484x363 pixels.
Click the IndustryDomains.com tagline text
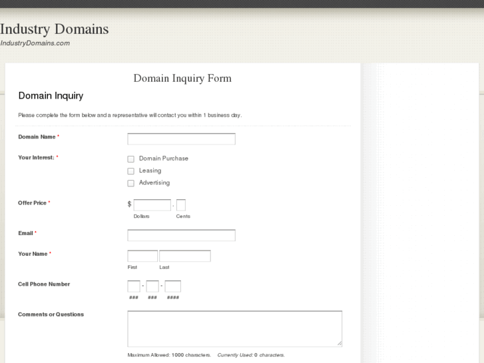click(x=35, y=43)
